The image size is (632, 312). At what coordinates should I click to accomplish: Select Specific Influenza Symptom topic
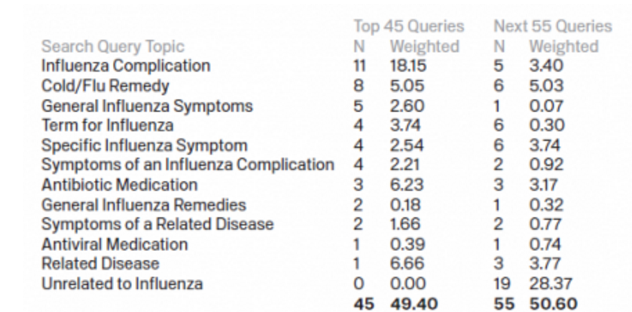[145, 145]
